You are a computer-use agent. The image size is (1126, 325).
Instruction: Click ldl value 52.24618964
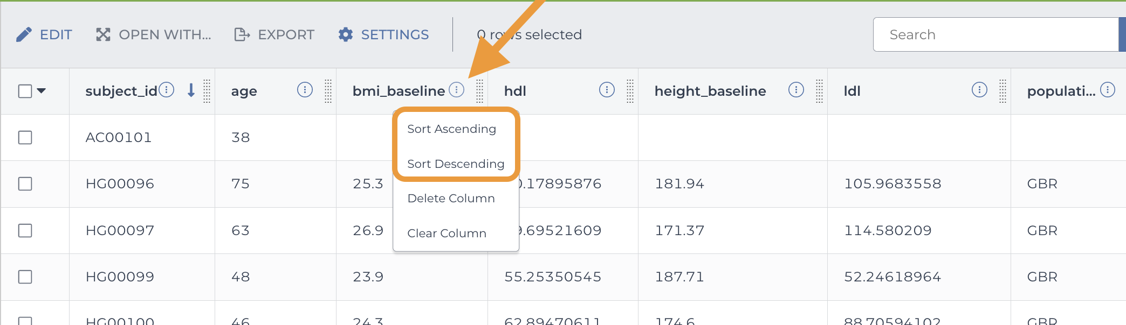coord(892,277)
